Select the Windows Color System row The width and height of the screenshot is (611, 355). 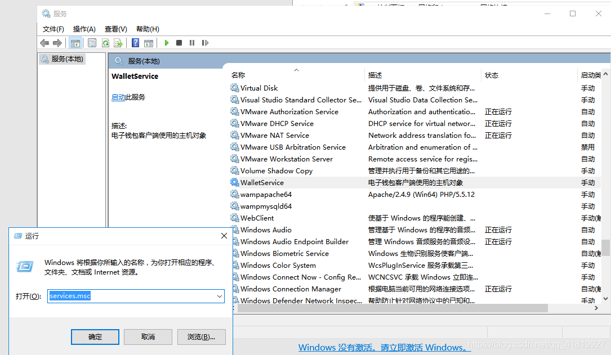pos(417,265)
